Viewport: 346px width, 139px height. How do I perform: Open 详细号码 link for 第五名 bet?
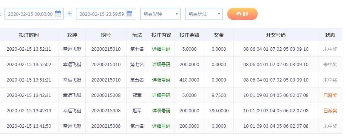pos(161,80)
